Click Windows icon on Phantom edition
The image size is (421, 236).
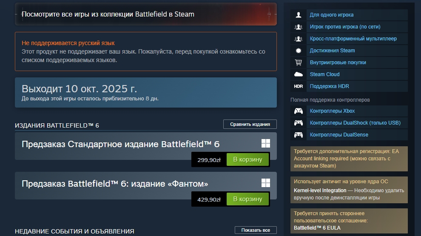point(266,183)
